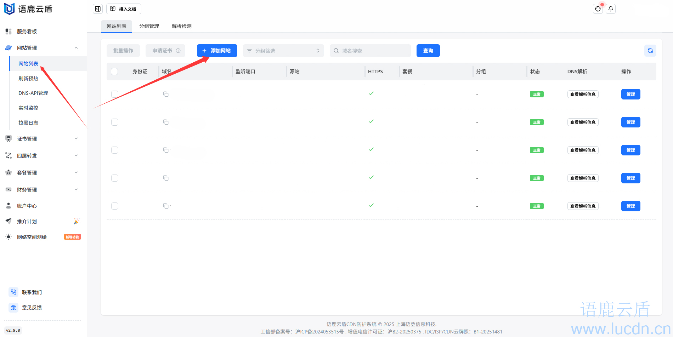Check the select-all checkbox in table header
This screenshot has width=673, height=337.
pyautogui.click(x=114, y=72)
